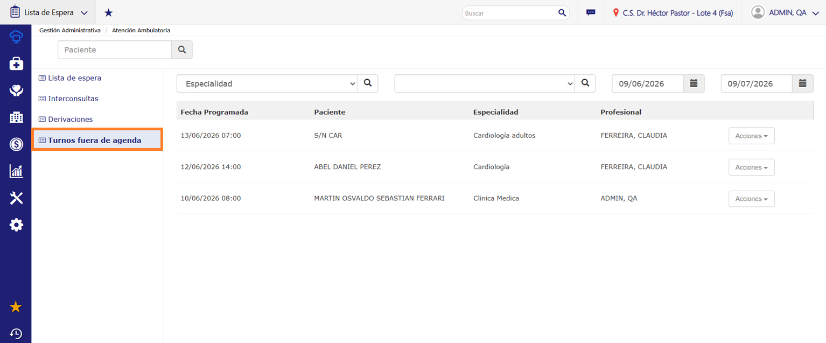
Task: Open the medical kit sidebar icon
Action: point(16,64)
